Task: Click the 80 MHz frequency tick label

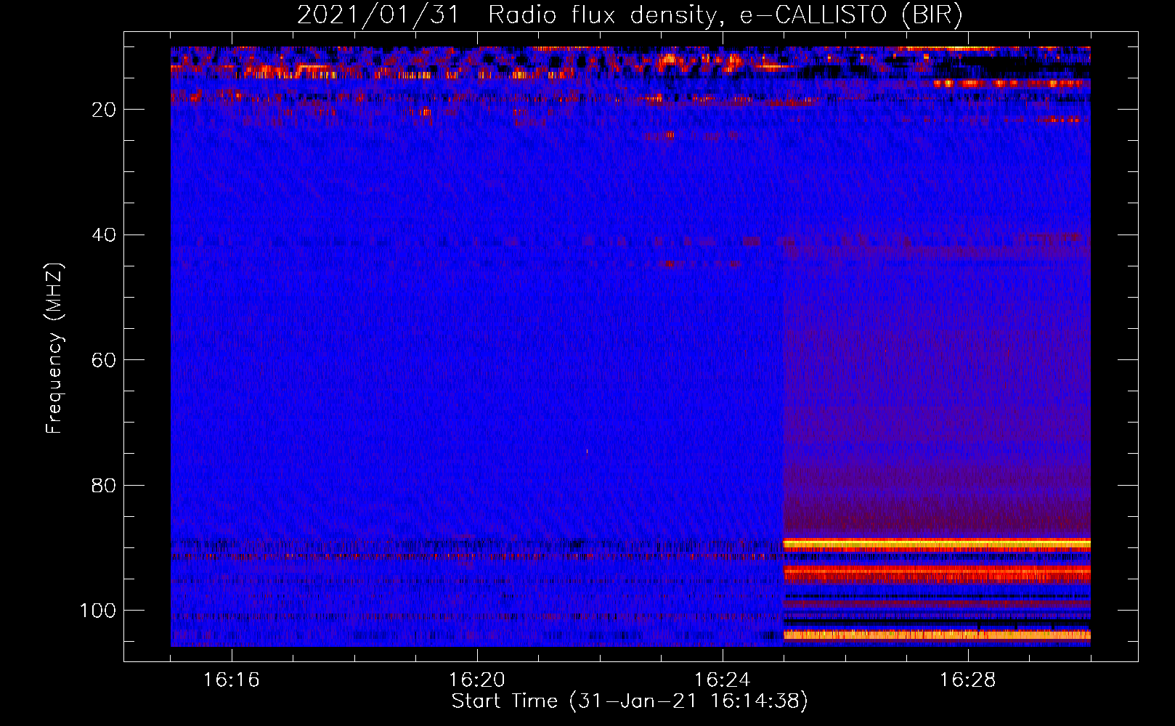Action: coord(105,486)
